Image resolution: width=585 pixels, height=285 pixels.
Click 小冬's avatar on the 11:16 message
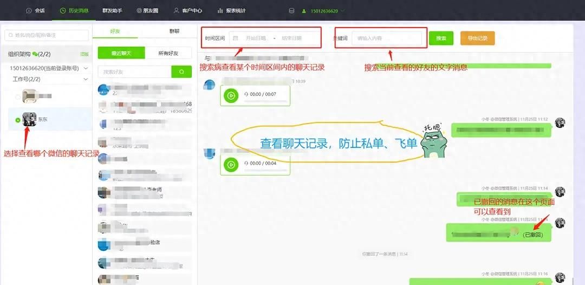pos(560,277)
